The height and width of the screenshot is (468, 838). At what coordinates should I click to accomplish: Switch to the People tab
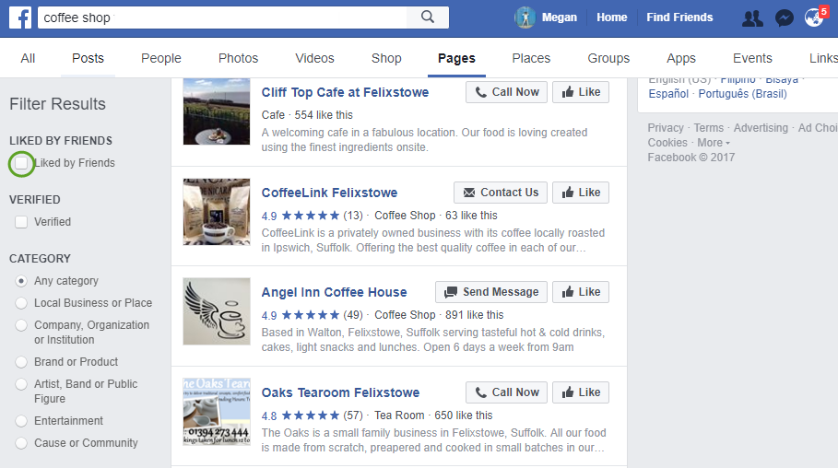point(160,58)
